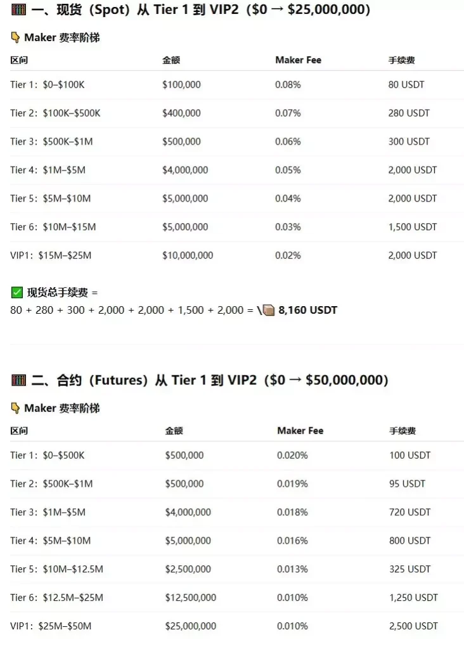Screen dimensions: 464x649
Task: Click the pointing finger emoji above the Futures table
Action: [16, 409]
